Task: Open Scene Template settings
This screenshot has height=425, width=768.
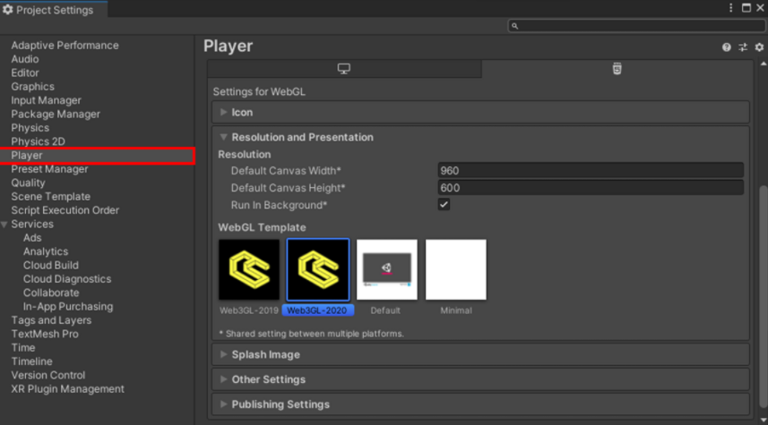Action: pos(50,197)
